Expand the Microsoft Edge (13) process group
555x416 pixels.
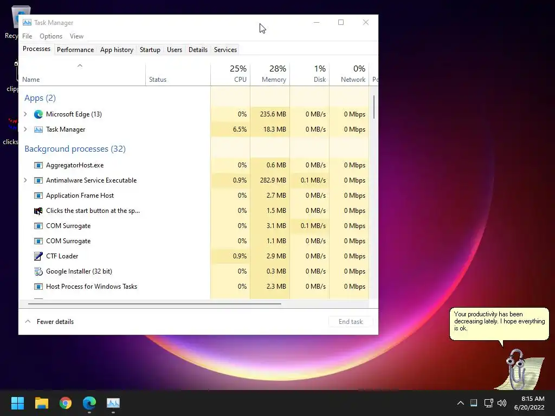click(25, 114)
